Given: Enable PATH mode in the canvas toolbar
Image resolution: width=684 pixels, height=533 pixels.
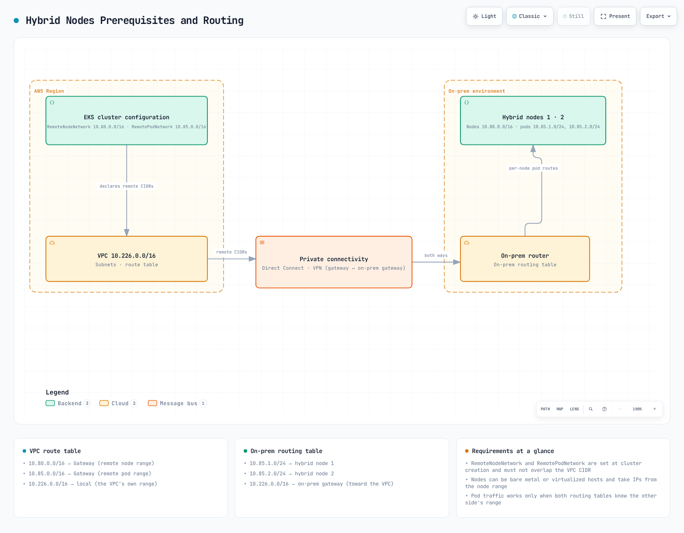Looking at the screenshot, I should click(545, 409).
